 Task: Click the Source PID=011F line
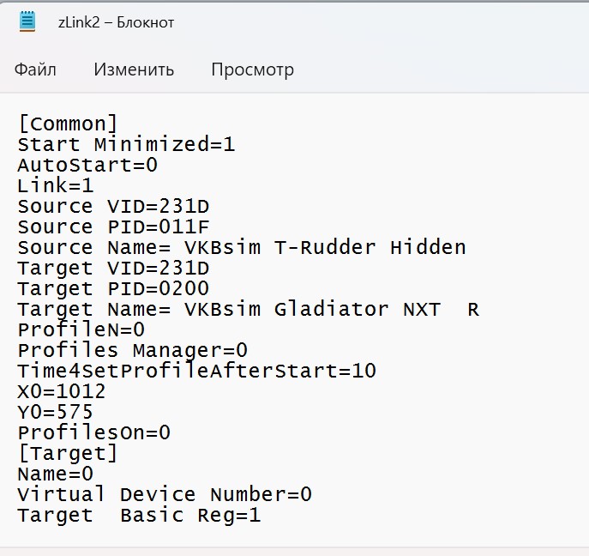113,227
